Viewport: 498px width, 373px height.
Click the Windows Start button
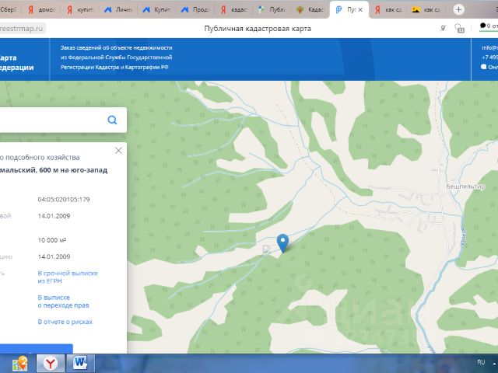[20, 363]
